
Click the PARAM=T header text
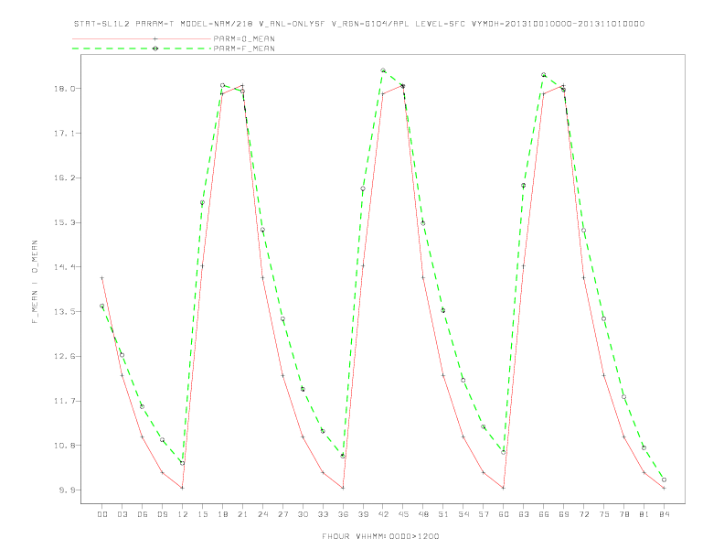point(155,24)
